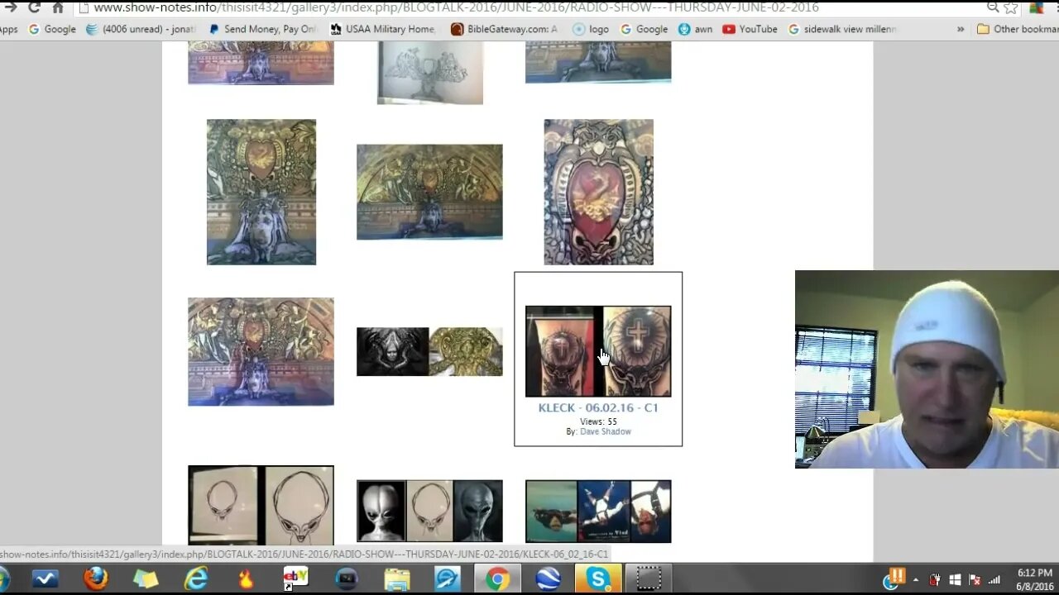Open the USAA Military Home bookmark
This screenshot has height=595, width=1059.
[383, 29]
